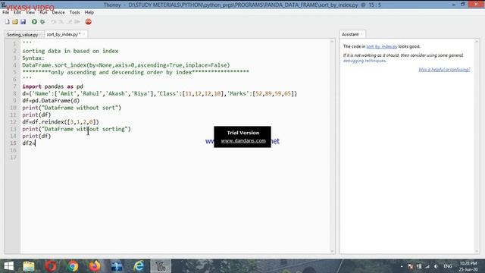Click the 'import pandas as pd' code line

(x=52, y=86)
